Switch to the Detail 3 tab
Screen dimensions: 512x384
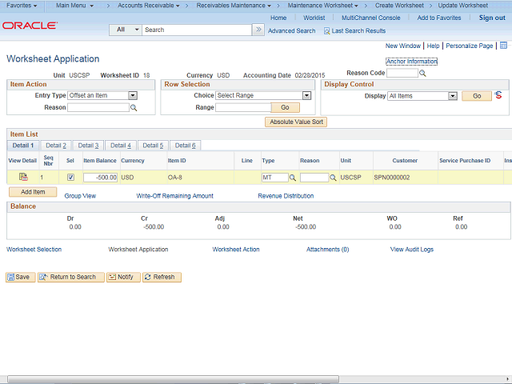coord(87,146)
